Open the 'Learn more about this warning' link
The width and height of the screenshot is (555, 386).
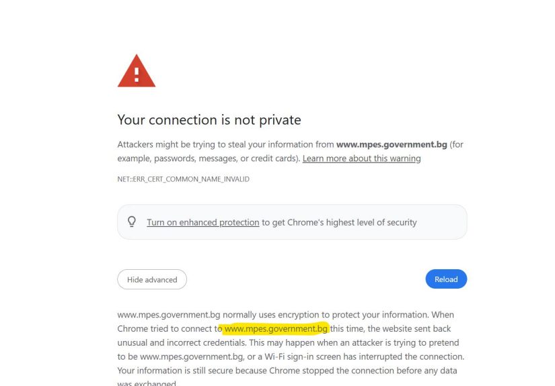tap(361, 158)
